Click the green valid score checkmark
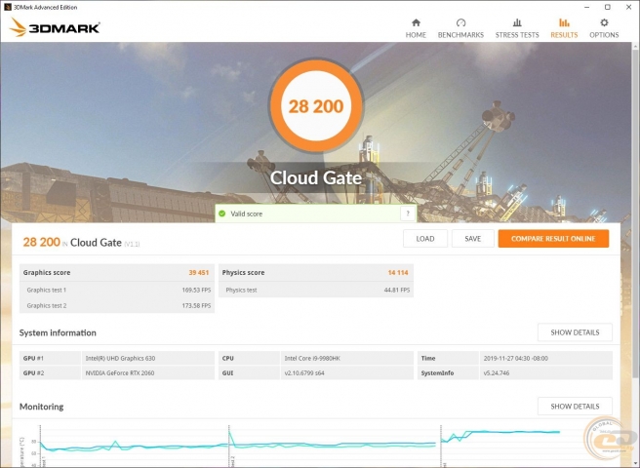This screenshot has width=640, height=468. (x=222, y=214)
